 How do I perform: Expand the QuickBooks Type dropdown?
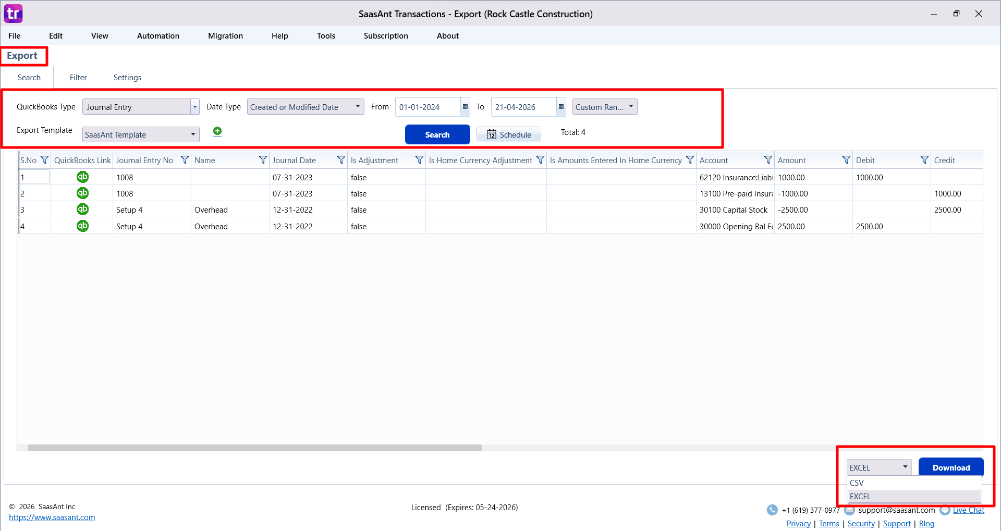(x=195, y=107)
